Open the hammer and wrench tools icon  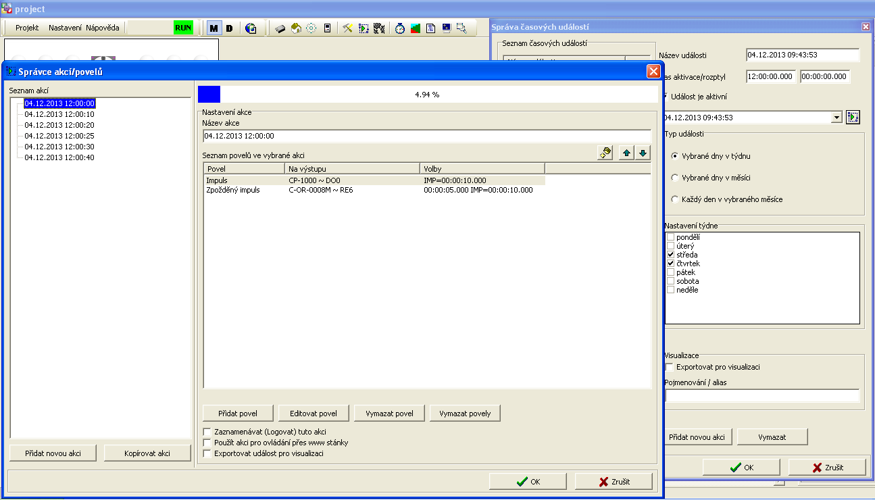[x=348, y=28]
